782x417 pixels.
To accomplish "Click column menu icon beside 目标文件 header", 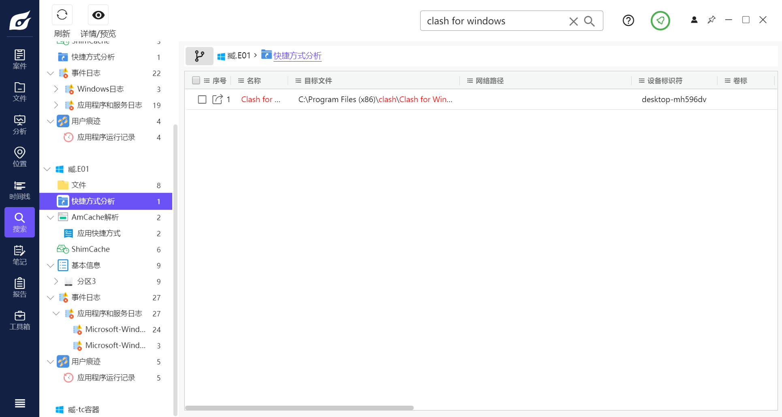I will click(298, 81).
